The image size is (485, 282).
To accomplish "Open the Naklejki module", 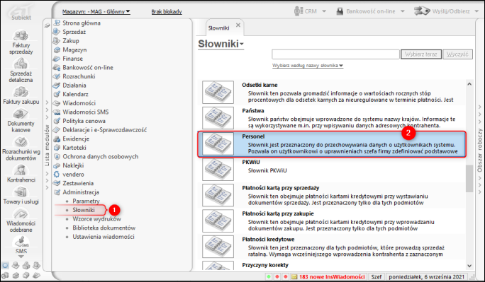I will (x=73, y=165).
